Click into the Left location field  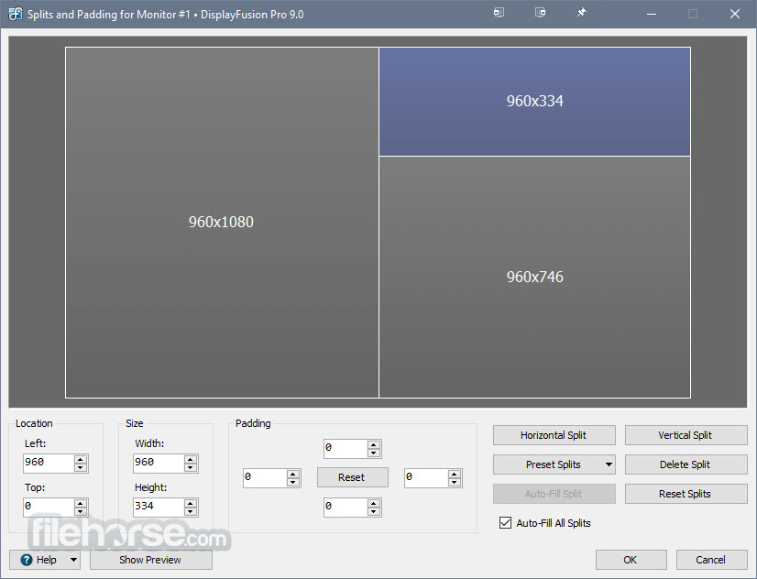49,463
